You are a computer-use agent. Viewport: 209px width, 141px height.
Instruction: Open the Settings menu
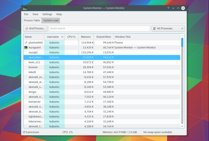tap(47, 14)
